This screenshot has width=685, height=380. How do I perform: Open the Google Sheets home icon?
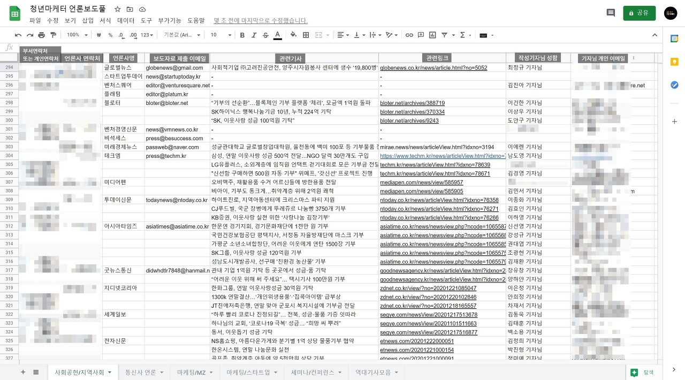tap(14, 13)
